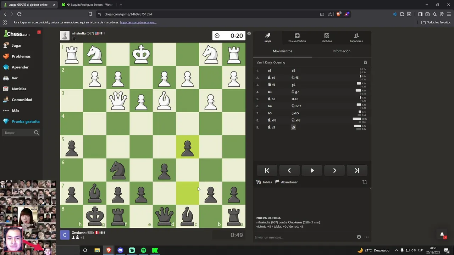Click the Buscar search field
The height and width of the screenshot is (255, 454).
(21, 133)
